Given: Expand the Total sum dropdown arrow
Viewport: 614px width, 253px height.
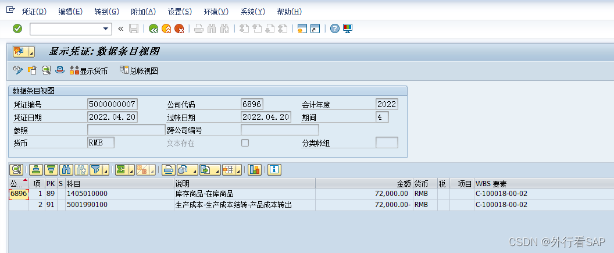Looking at the screenshot, I should 131,170.
